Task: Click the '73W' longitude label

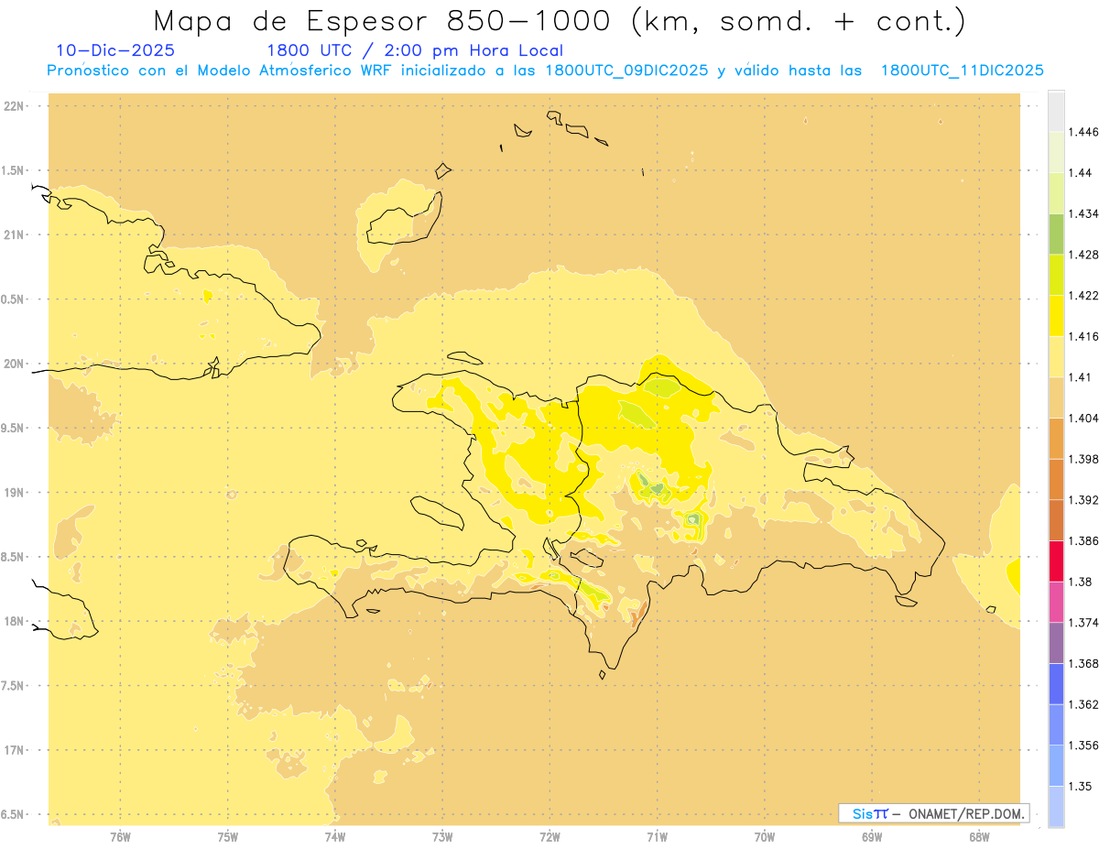Action: pyautogui.click(x=442, y=835)
